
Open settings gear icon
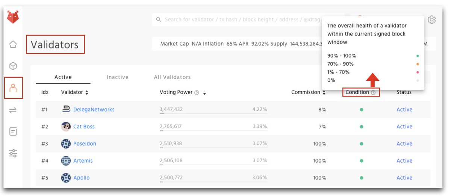(x=432, y=20)
